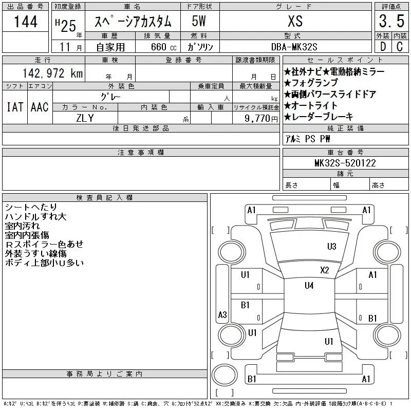Select the U4 roof dent marker
411x411 pixels.
(309, 286)
